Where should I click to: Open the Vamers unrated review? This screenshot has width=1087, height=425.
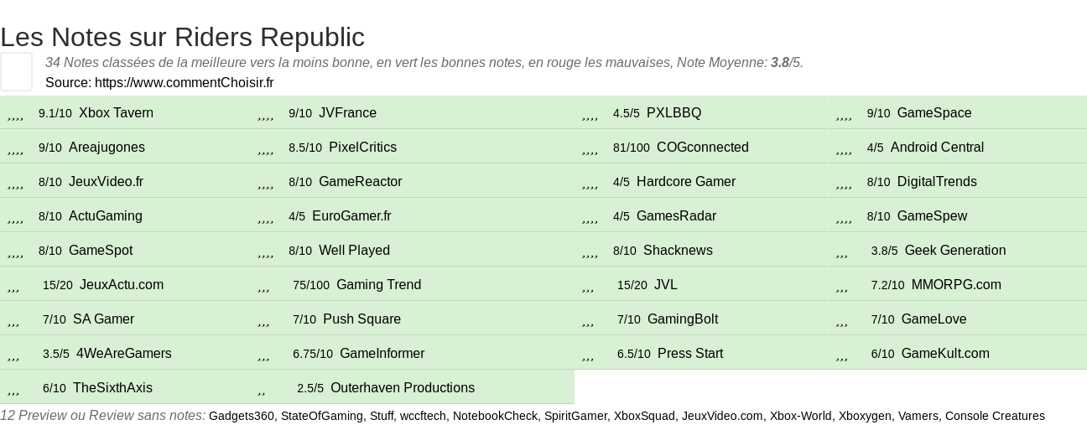coord(918,416)
